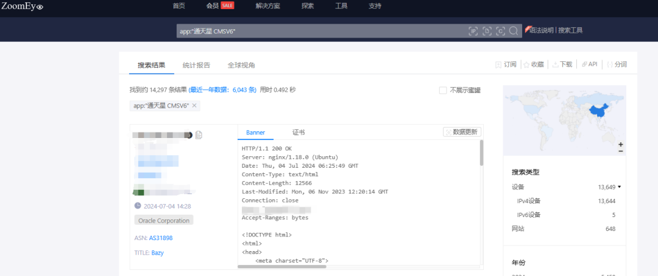The image size is (658, 276).
Task: Zoom out on the world map
Action: (621, 151)
